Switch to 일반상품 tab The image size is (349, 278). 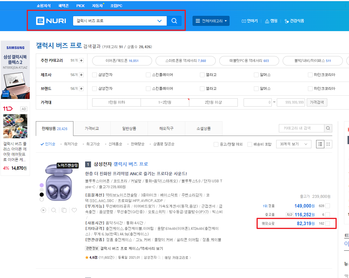point(129,129)
